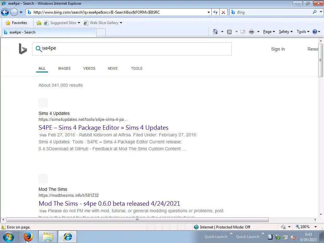Click the Forward navigation arrow

[14, 12]
